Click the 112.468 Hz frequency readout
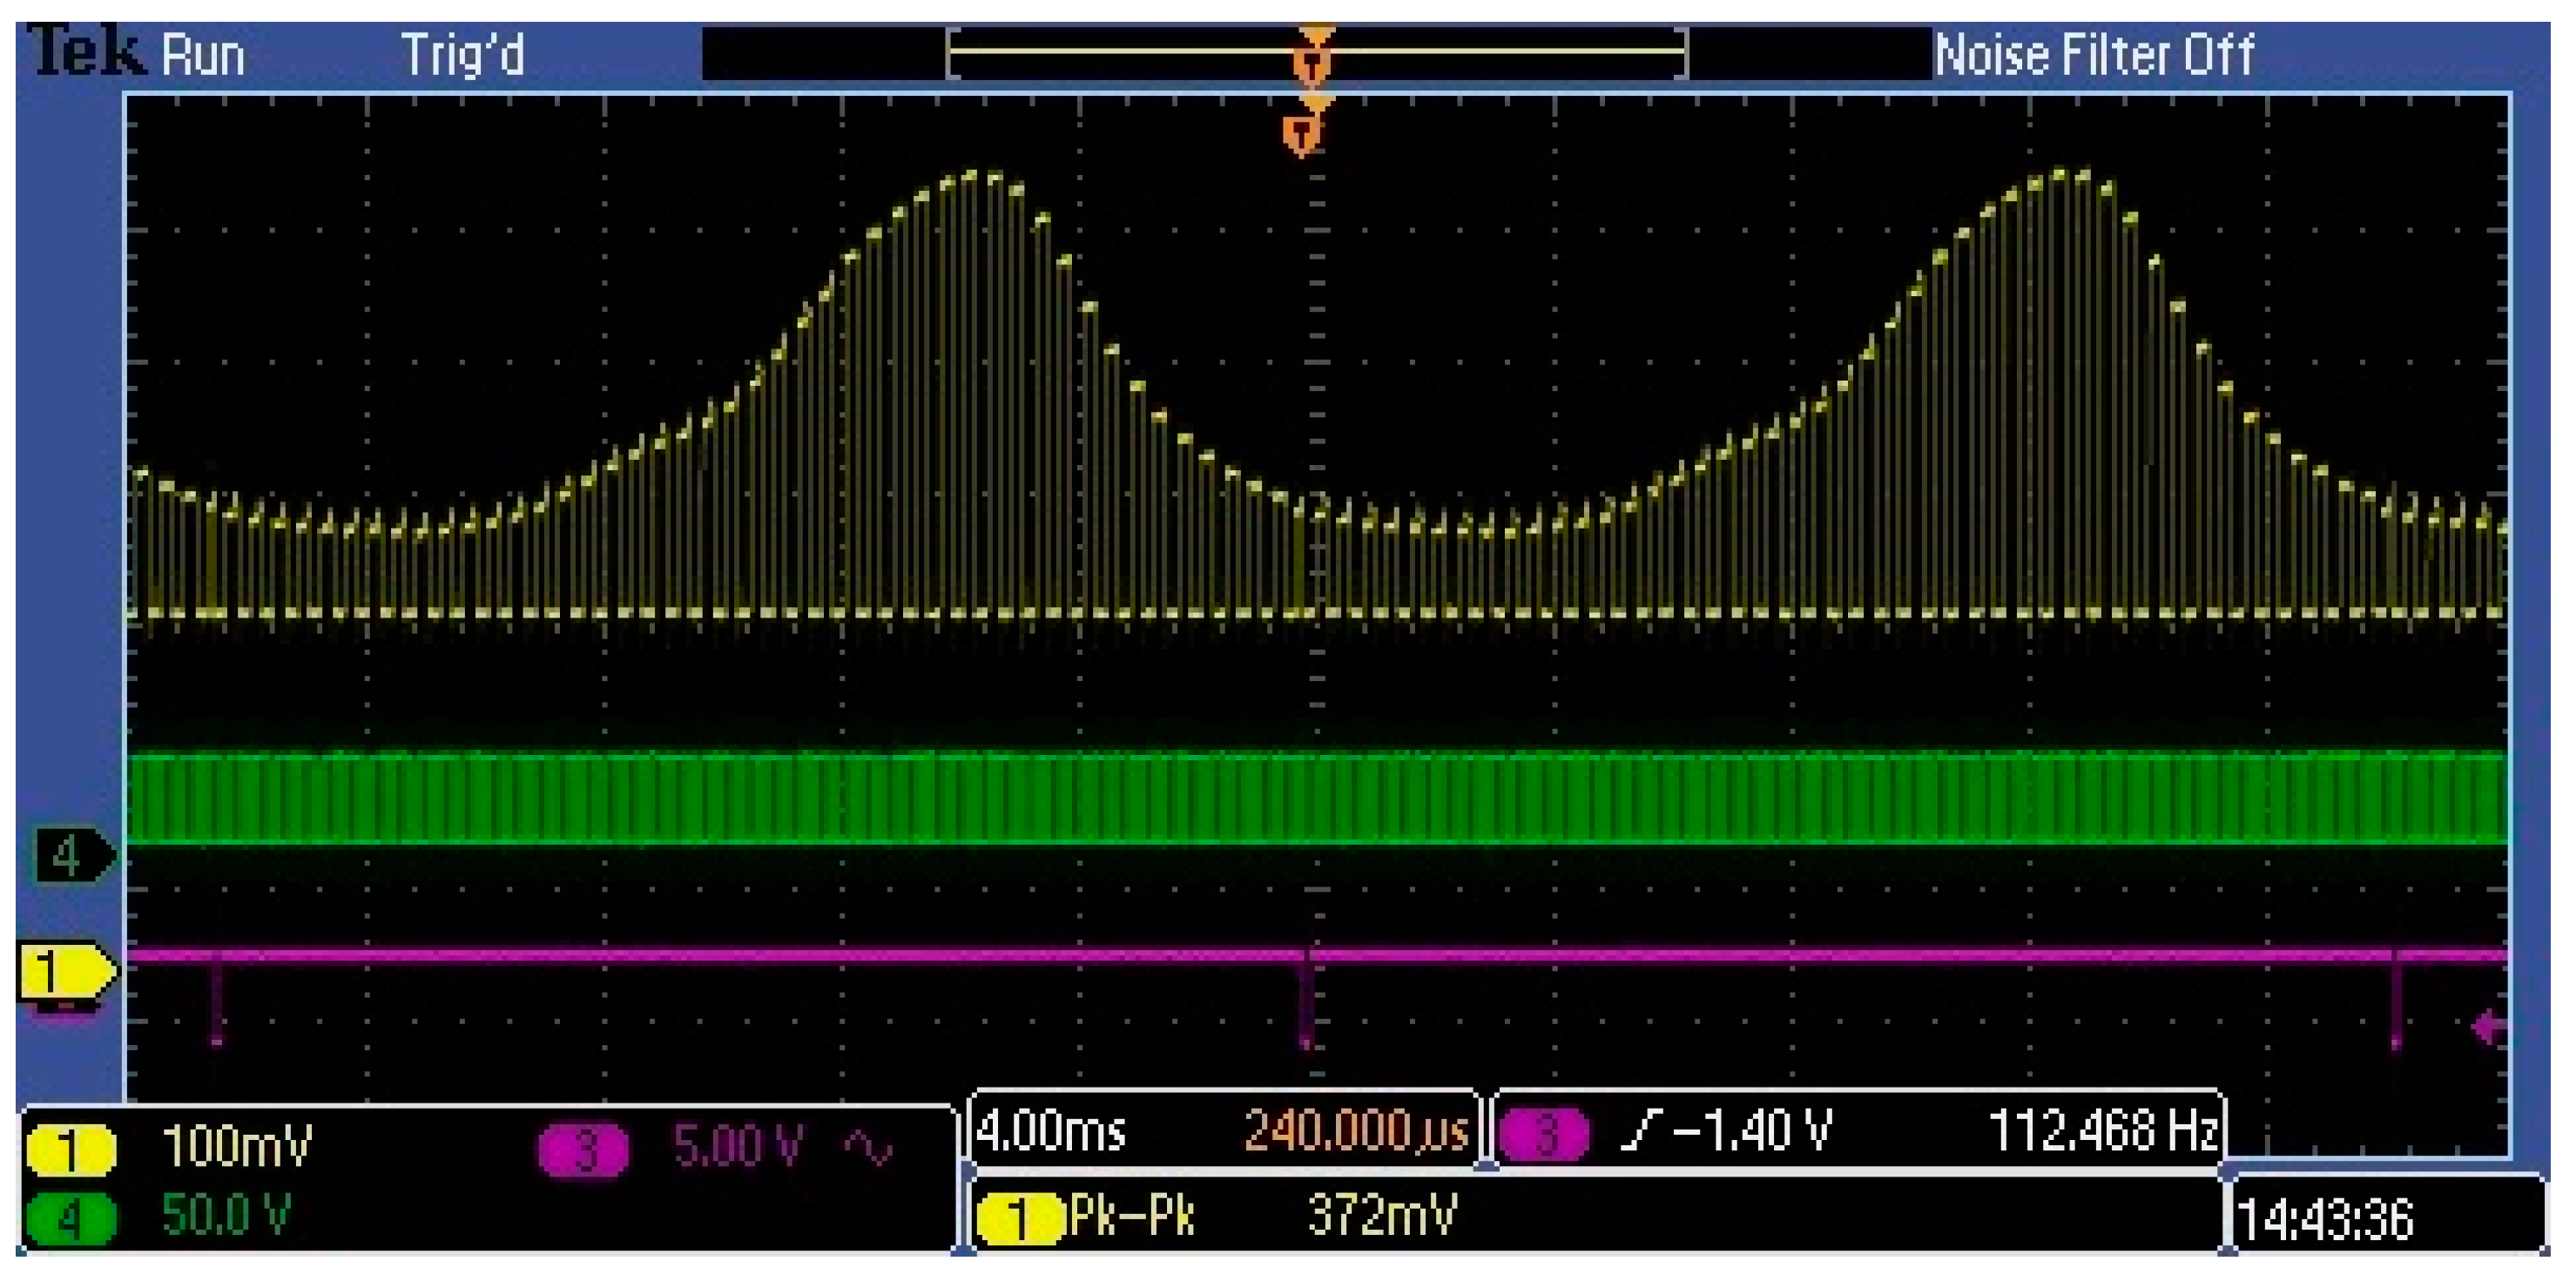2576x1288 pixels. click(x=2104, y=1133)
